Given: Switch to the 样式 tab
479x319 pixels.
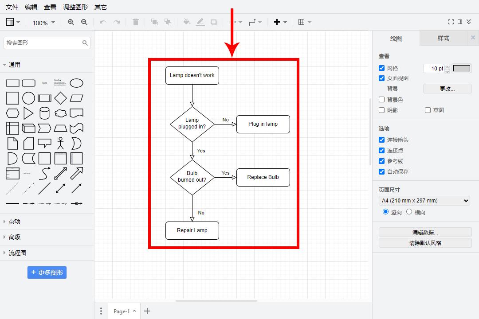Looking at the screenshot, I should tap(443, 38).
